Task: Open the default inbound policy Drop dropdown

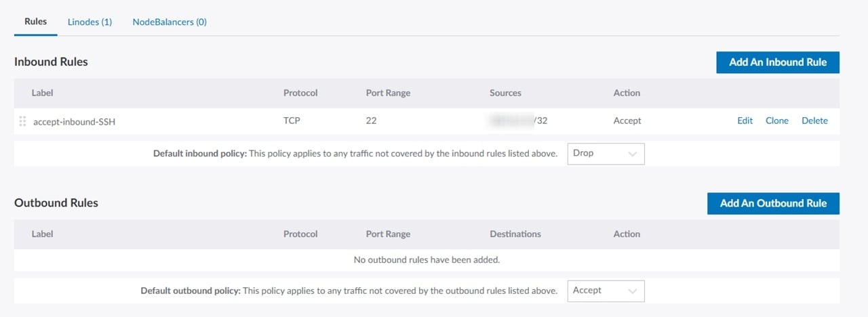Action: 606,154
